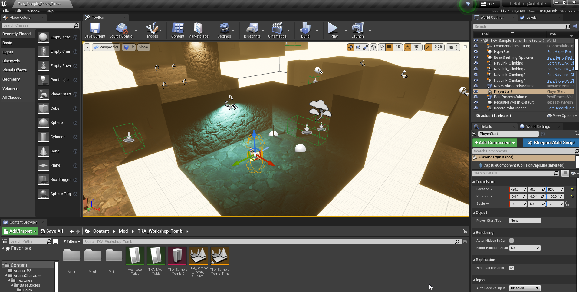Open the Window menu
The width and height of the screenshot is (579, 292).
coord(34,11)
